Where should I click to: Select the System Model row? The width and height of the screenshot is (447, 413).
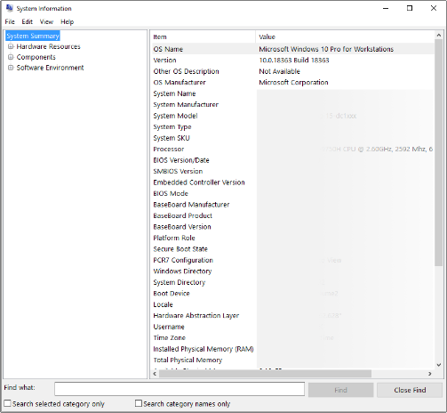click(x=293, y=116)
